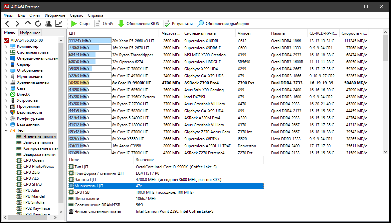Click the Отчёт document icon in toolbar

click(x=97, y=24)
